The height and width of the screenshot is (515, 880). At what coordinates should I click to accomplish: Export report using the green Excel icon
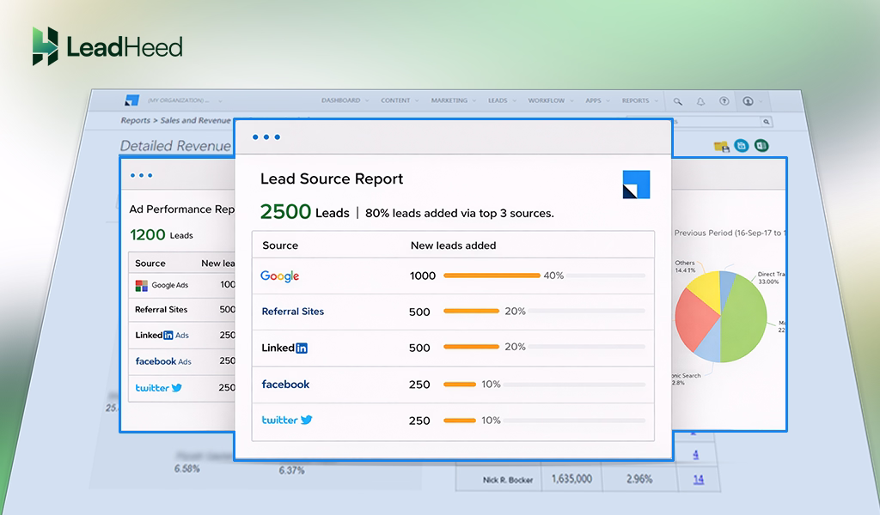[761, 145]
